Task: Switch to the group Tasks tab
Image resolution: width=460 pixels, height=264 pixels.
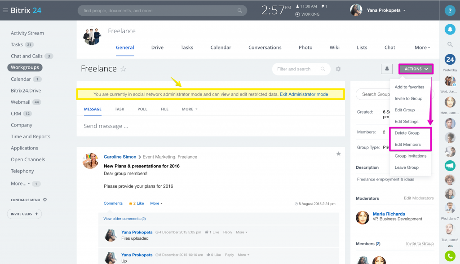Action: (x=187, y=48)
